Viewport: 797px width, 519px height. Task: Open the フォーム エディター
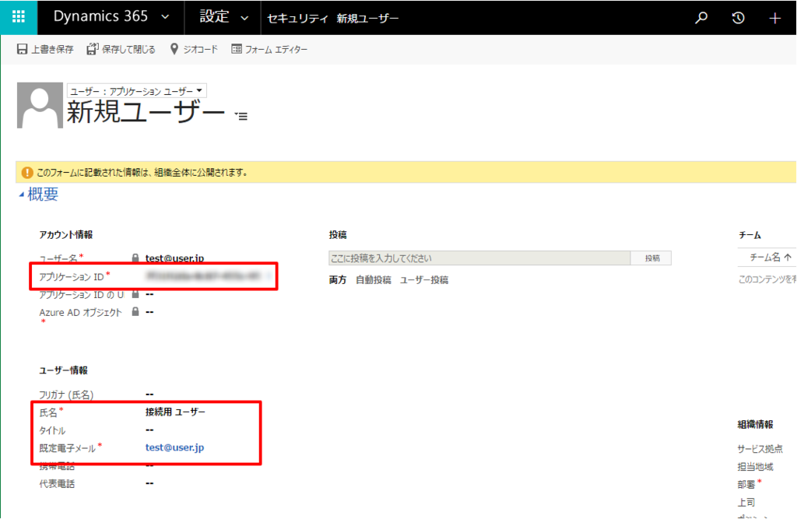coord(269,49)
